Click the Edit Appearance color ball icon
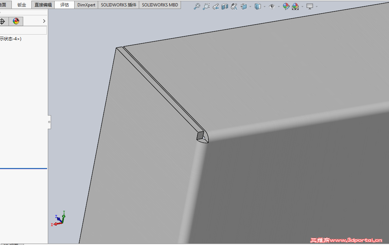Screen dimensions: 389x245 (x=286, y=6)
